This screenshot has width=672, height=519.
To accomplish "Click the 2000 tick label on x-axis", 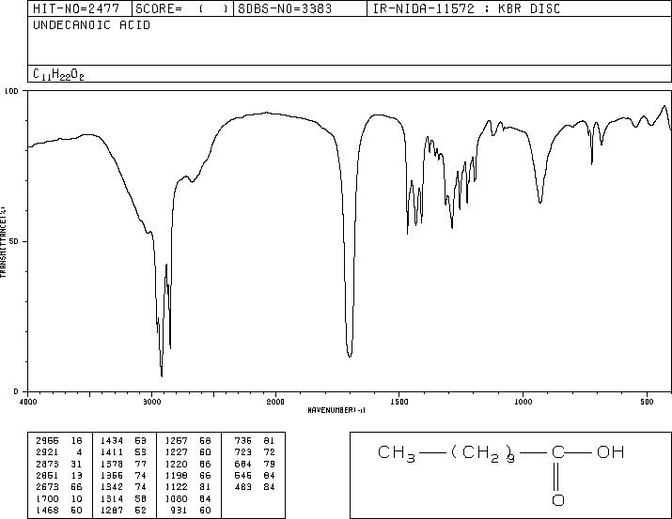I will click(275, 402).
